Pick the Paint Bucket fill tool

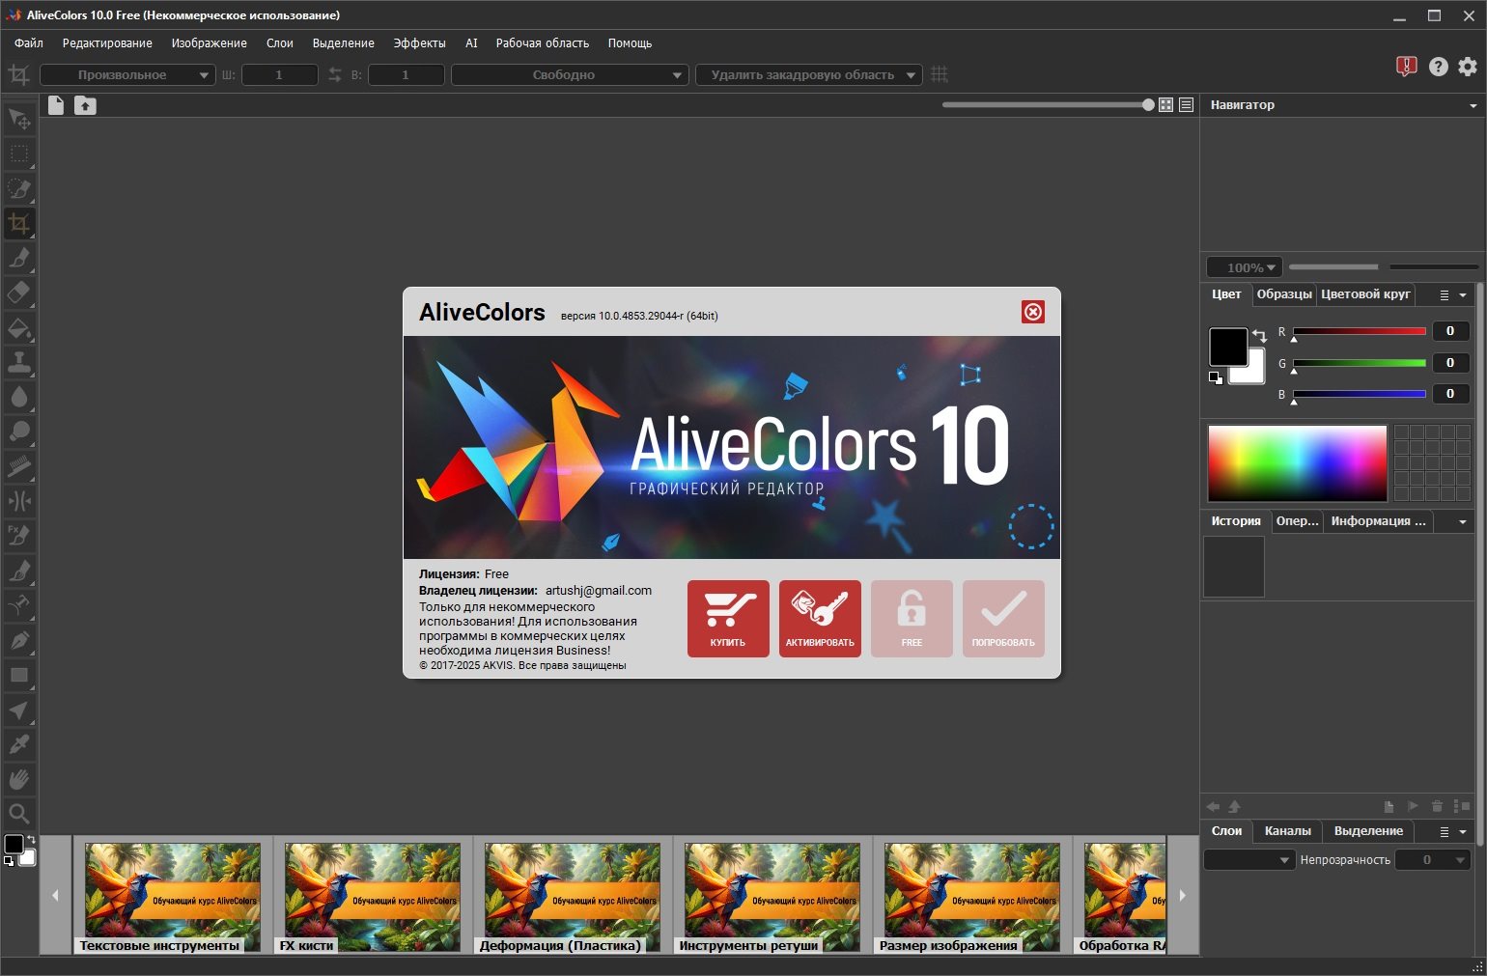[x=18, y=328]
